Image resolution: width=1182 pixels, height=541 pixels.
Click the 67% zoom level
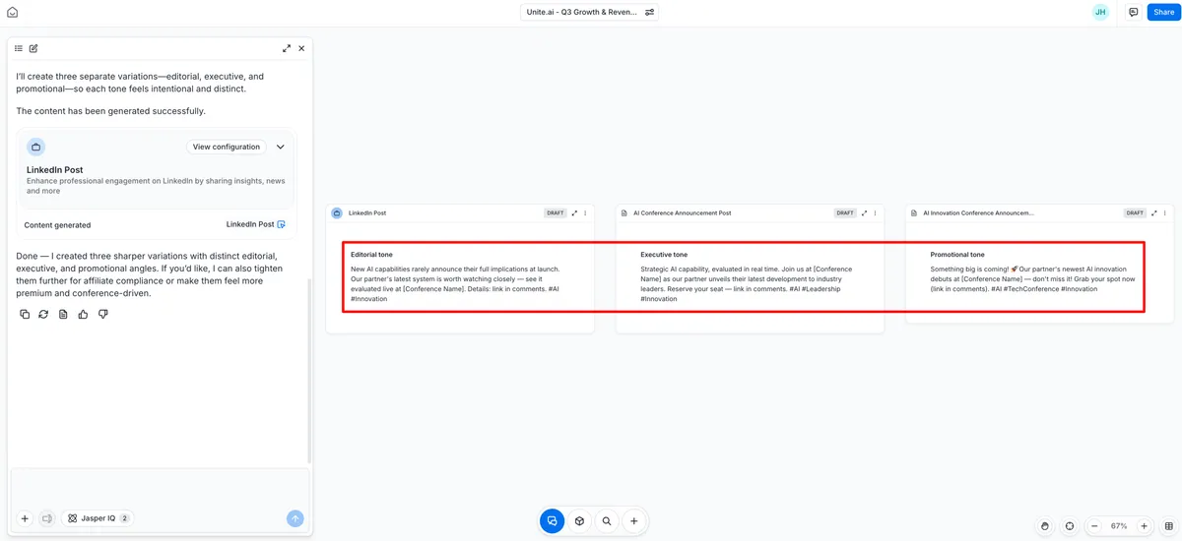[1119, 526]
